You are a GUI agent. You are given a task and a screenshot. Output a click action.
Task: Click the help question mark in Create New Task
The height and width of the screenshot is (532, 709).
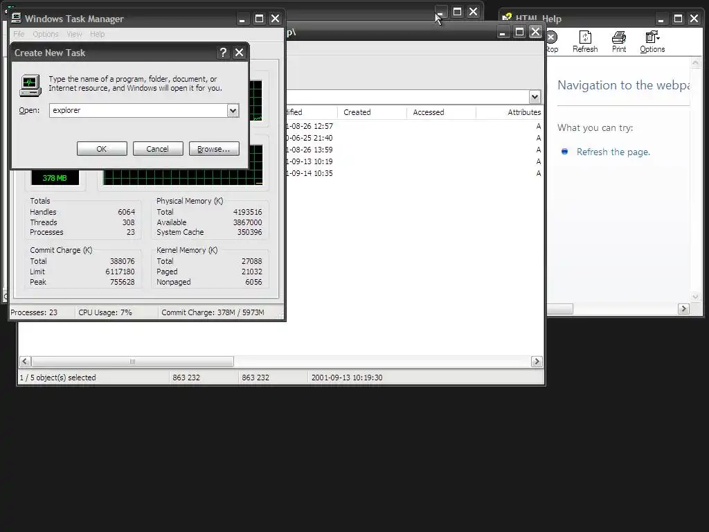pos(223,53)
